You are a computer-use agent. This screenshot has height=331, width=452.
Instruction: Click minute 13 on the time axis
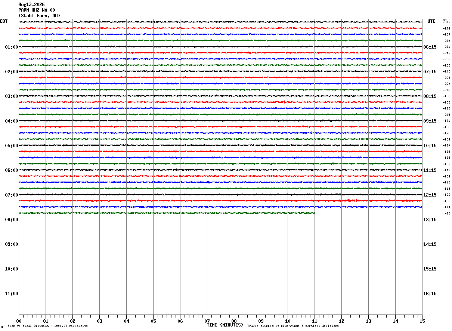[x=368, y=321]
